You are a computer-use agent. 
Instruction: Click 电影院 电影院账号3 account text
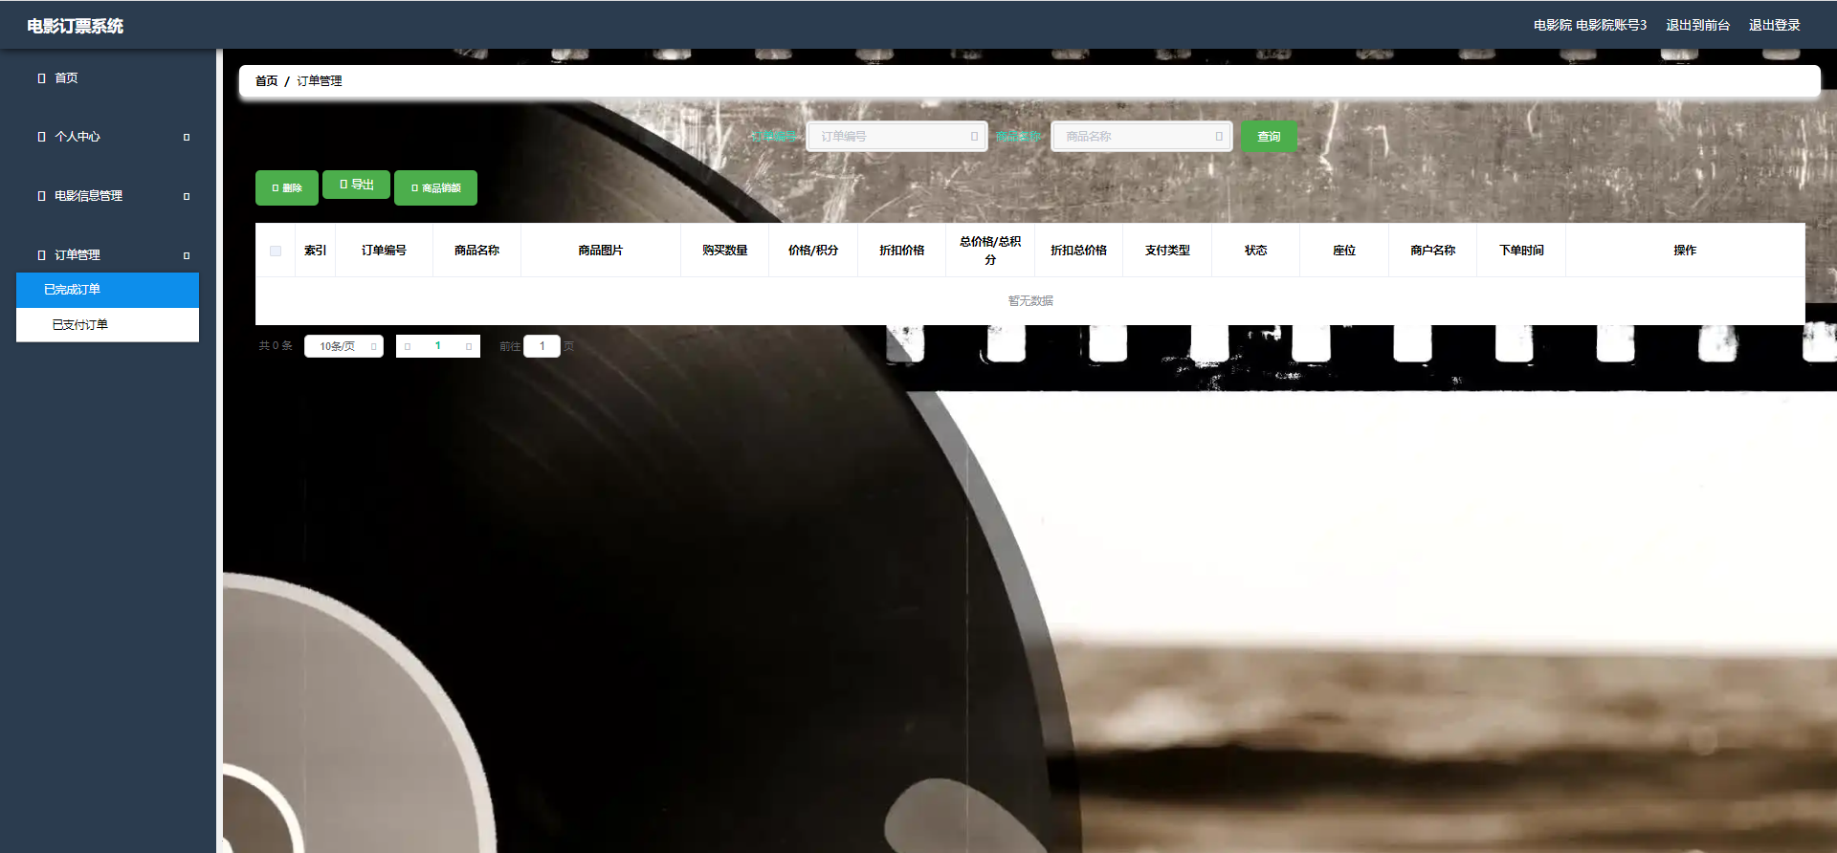point(1590,26)
